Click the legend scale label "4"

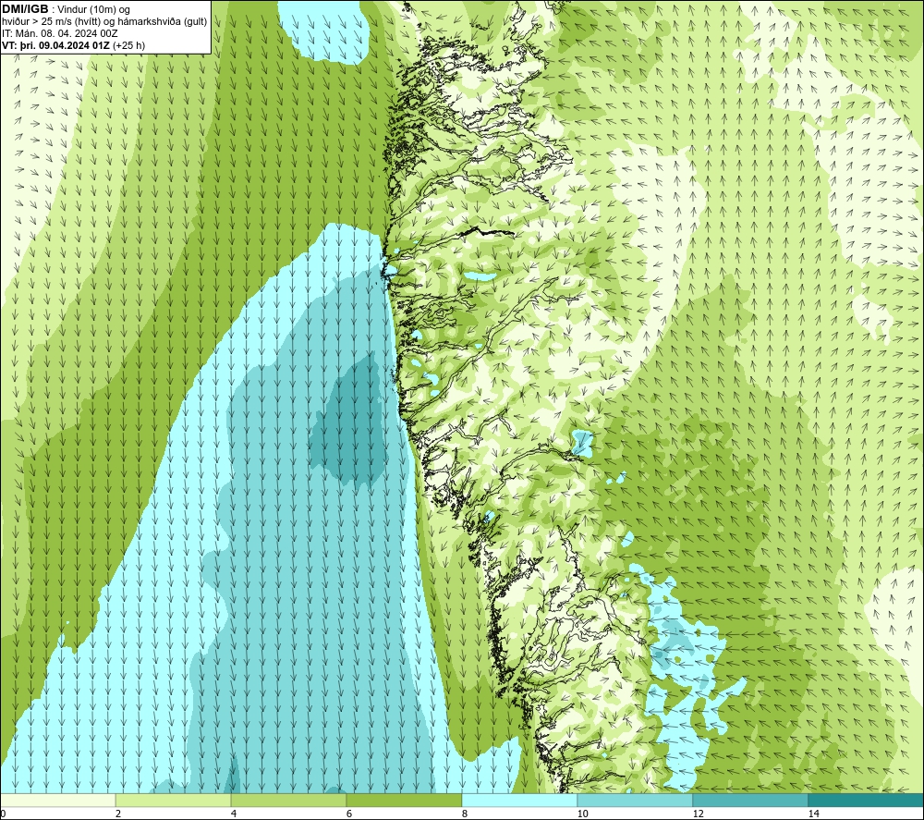click(234, 814)
